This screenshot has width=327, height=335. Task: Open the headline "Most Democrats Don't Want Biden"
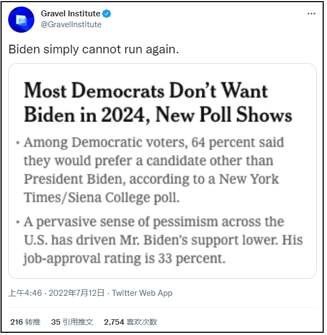(x=146, y=92)
